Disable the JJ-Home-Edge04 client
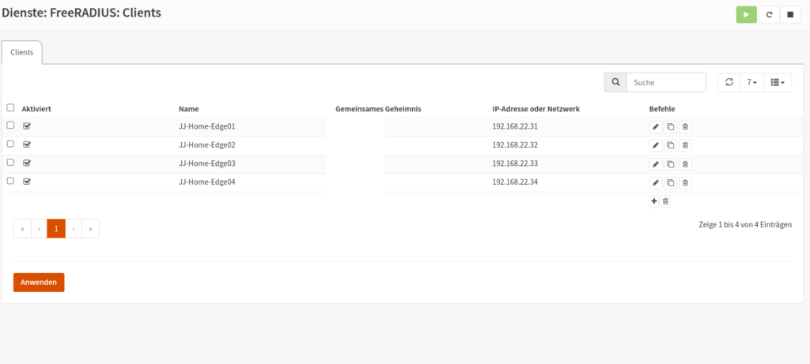 click(x=27, y=182)
